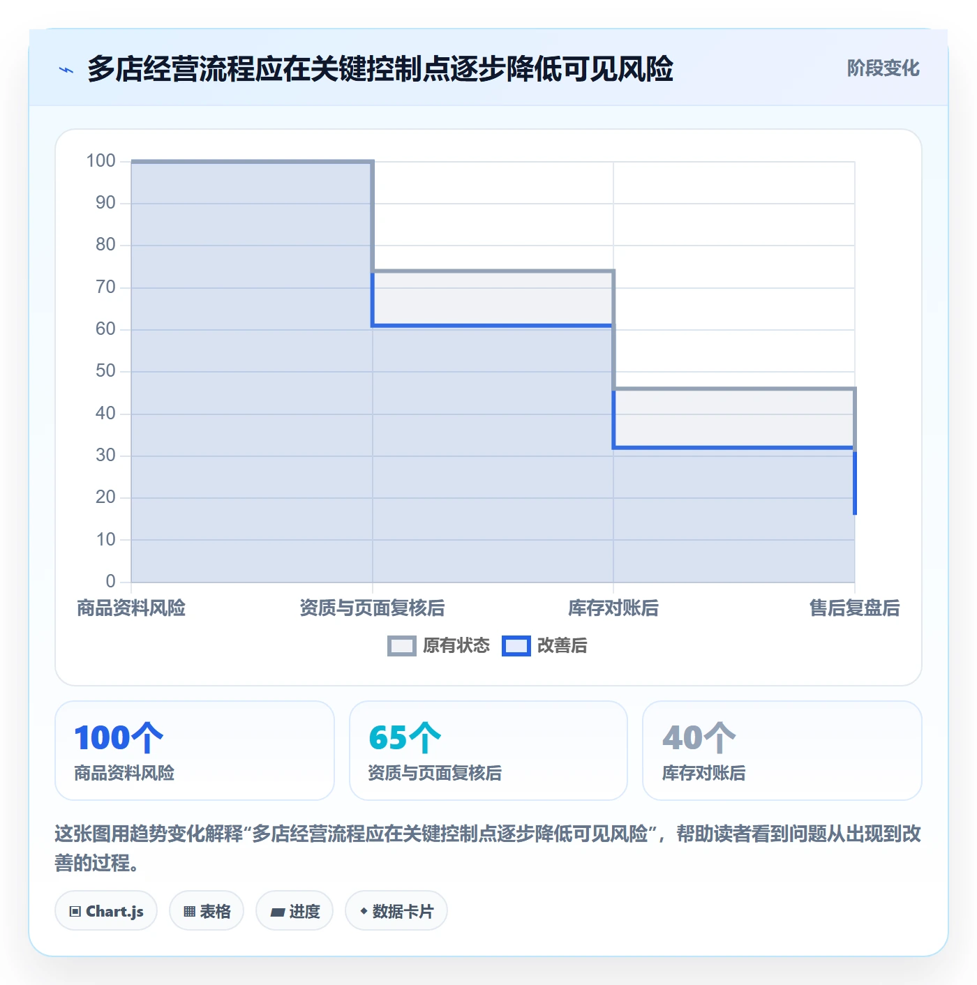Click the description paragraph starting 这张图用趋势变化

coord(488,848)
